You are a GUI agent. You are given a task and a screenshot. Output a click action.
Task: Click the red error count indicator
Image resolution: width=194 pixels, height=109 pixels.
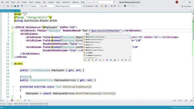click(x=12, y=101)
